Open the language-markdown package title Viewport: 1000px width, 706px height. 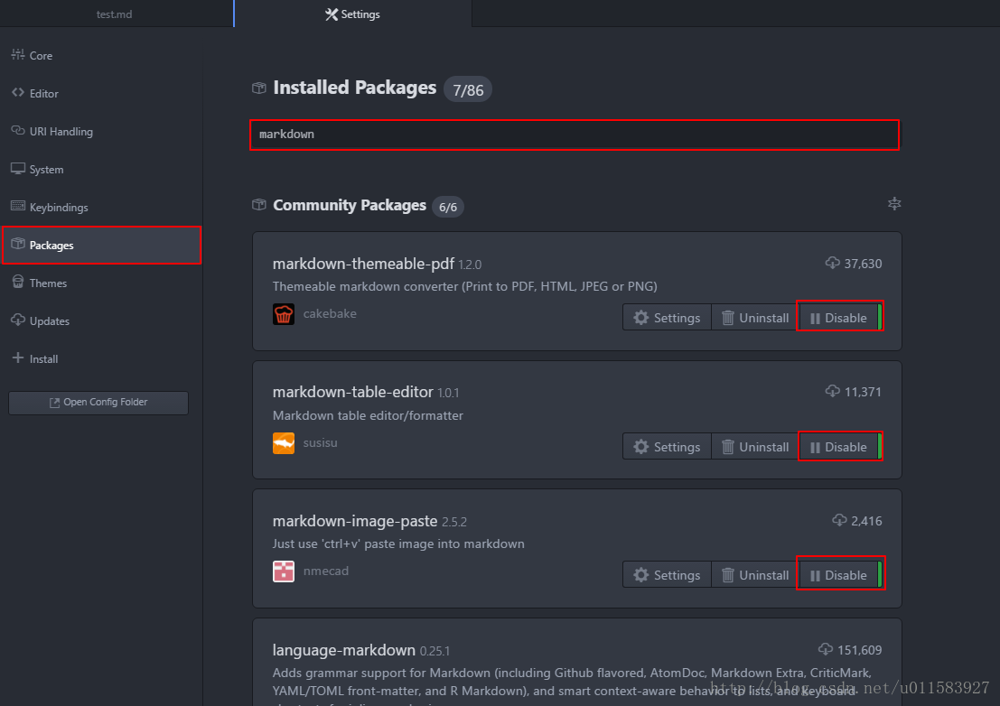click(344, 651)
